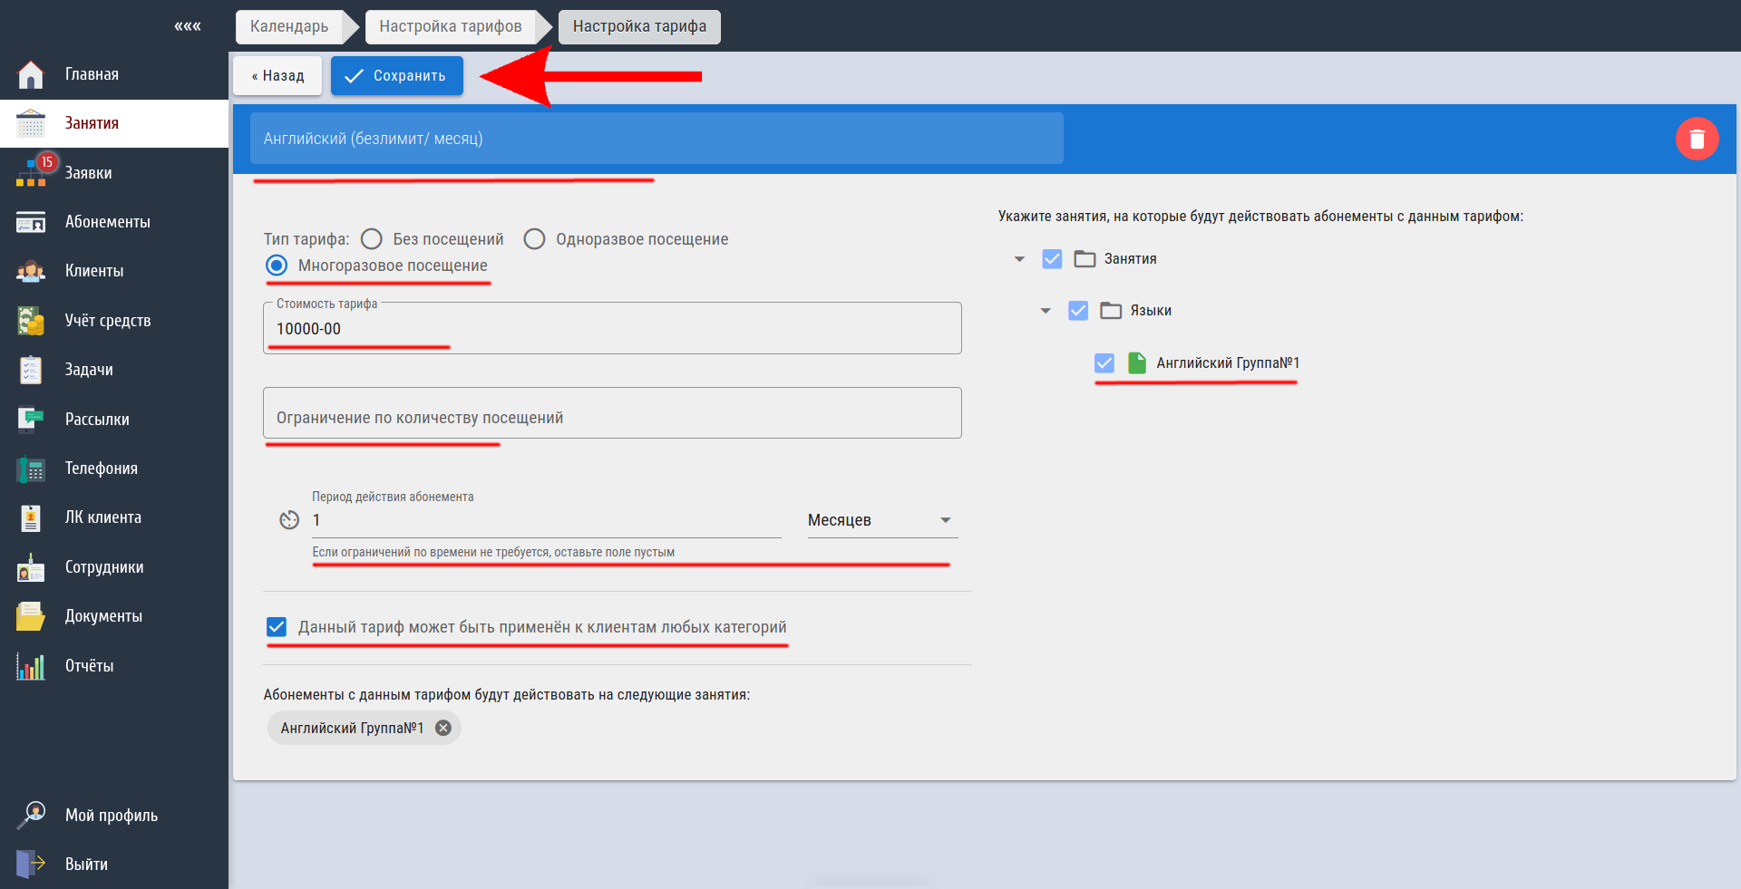
Task: Click the Настройка тарифа breadcrumb
Action: [x=639, y=26]
